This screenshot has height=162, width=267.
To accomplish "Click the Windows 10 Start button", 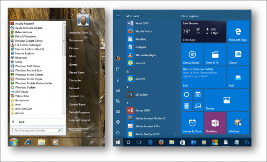I will 118,142.
